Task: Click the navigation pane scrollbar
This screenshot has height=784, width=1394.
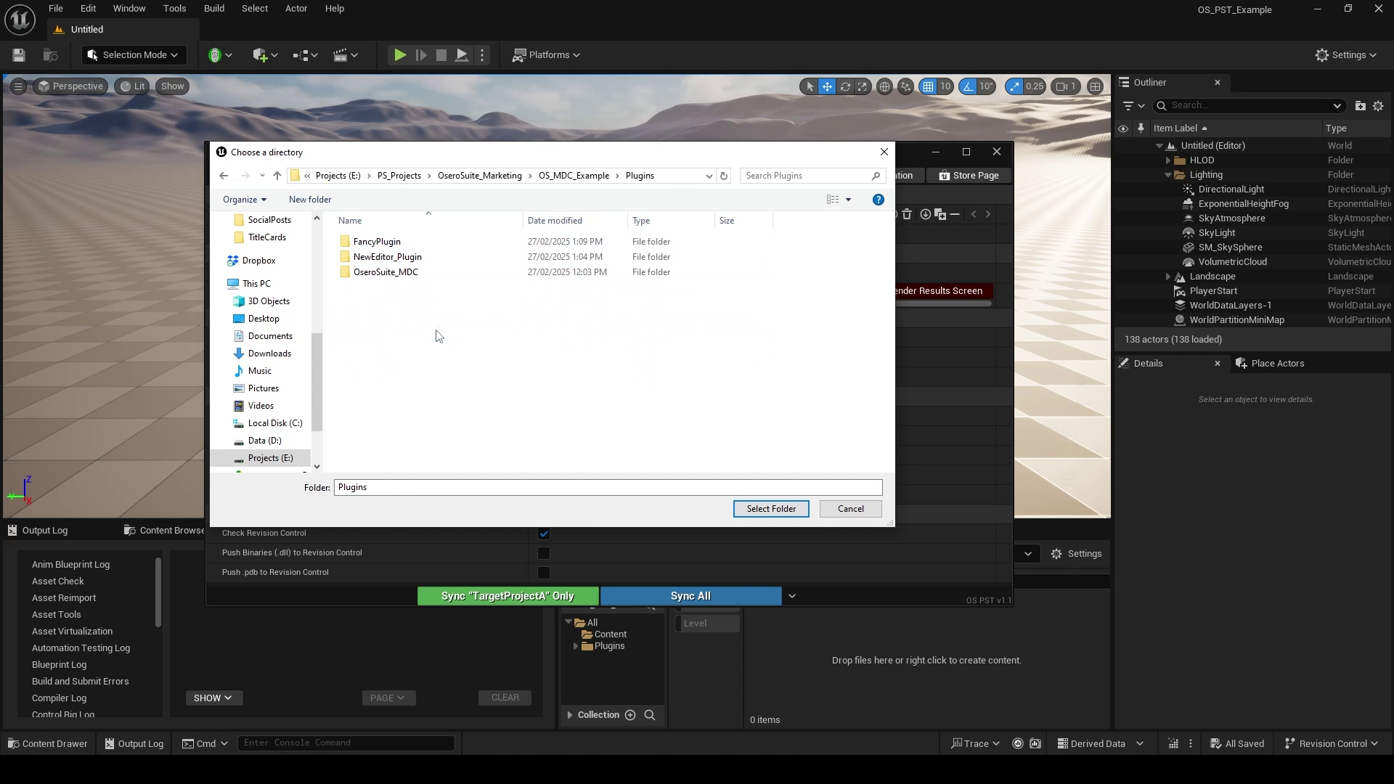Action: click(317, 382)
